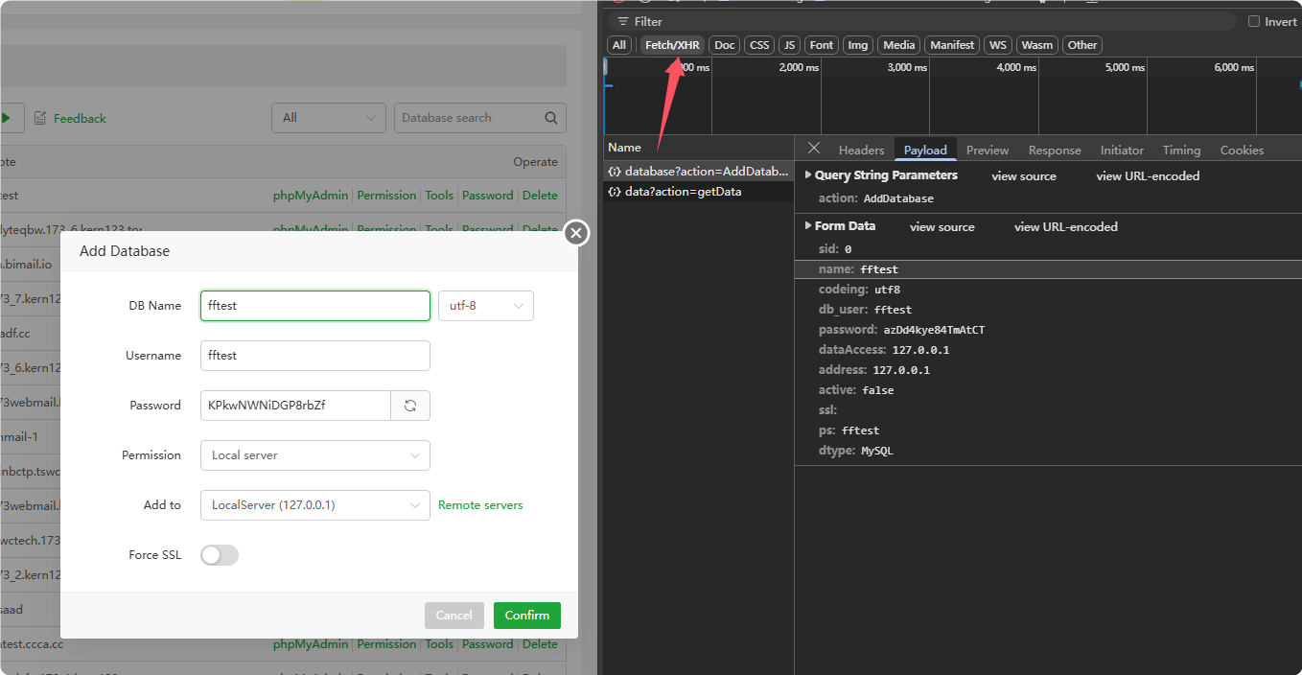Regenerate password with the refresh icon
The height and width of the screenshot is (675, 1302).
coord(410,406)
